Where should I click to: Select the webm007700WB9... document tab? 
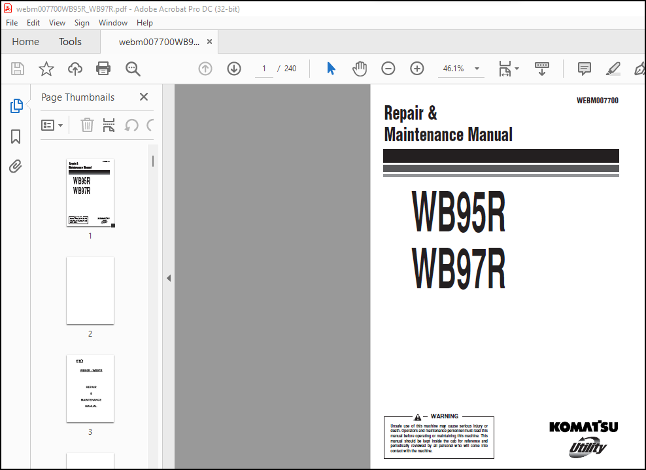pos(159,42)
